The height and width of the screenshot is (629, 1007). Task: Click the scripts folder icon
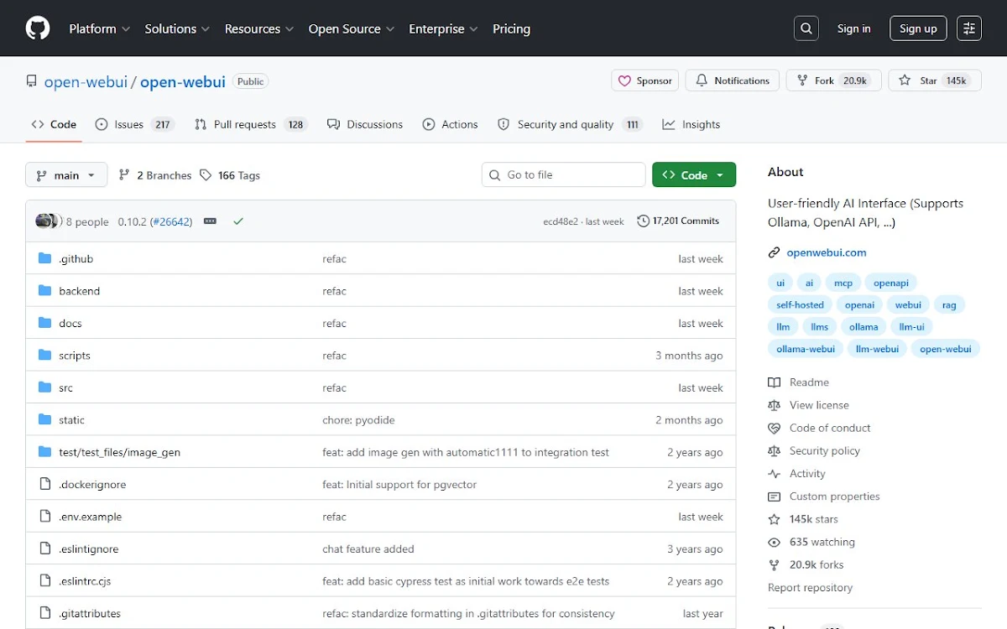[x=45, y=356]
